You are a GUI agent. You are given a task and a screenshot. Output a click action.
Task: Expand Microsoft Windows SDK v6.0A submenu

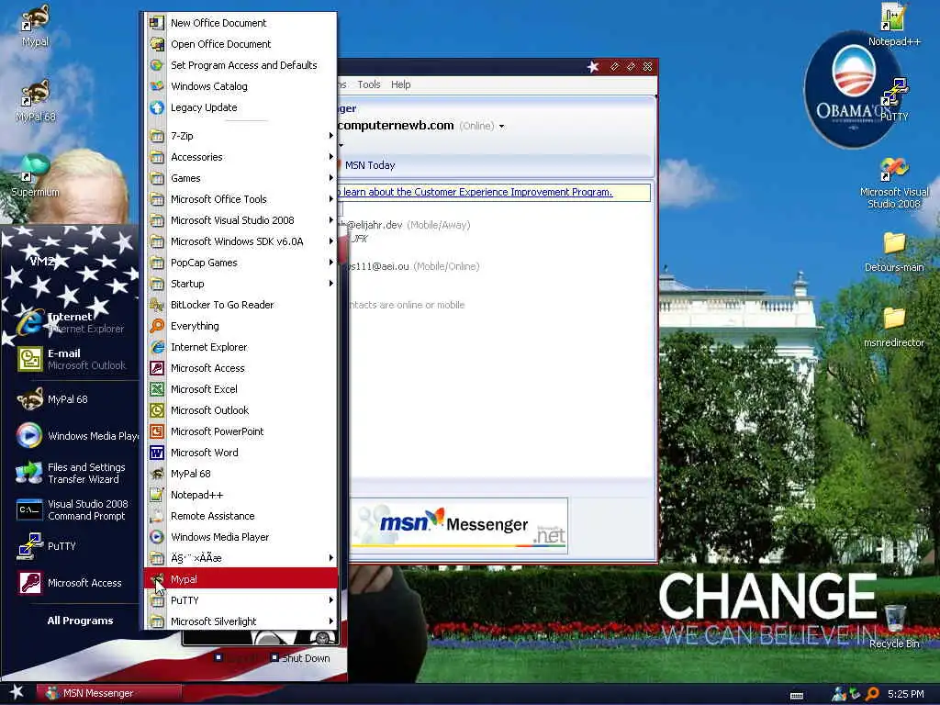tap(241, 241)
